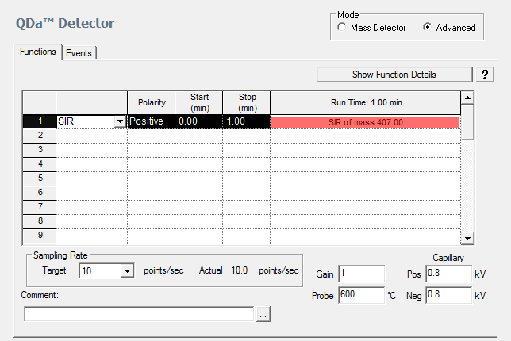Select row header number 4
This screenshot has height=341, width=511.
[40, 164]
